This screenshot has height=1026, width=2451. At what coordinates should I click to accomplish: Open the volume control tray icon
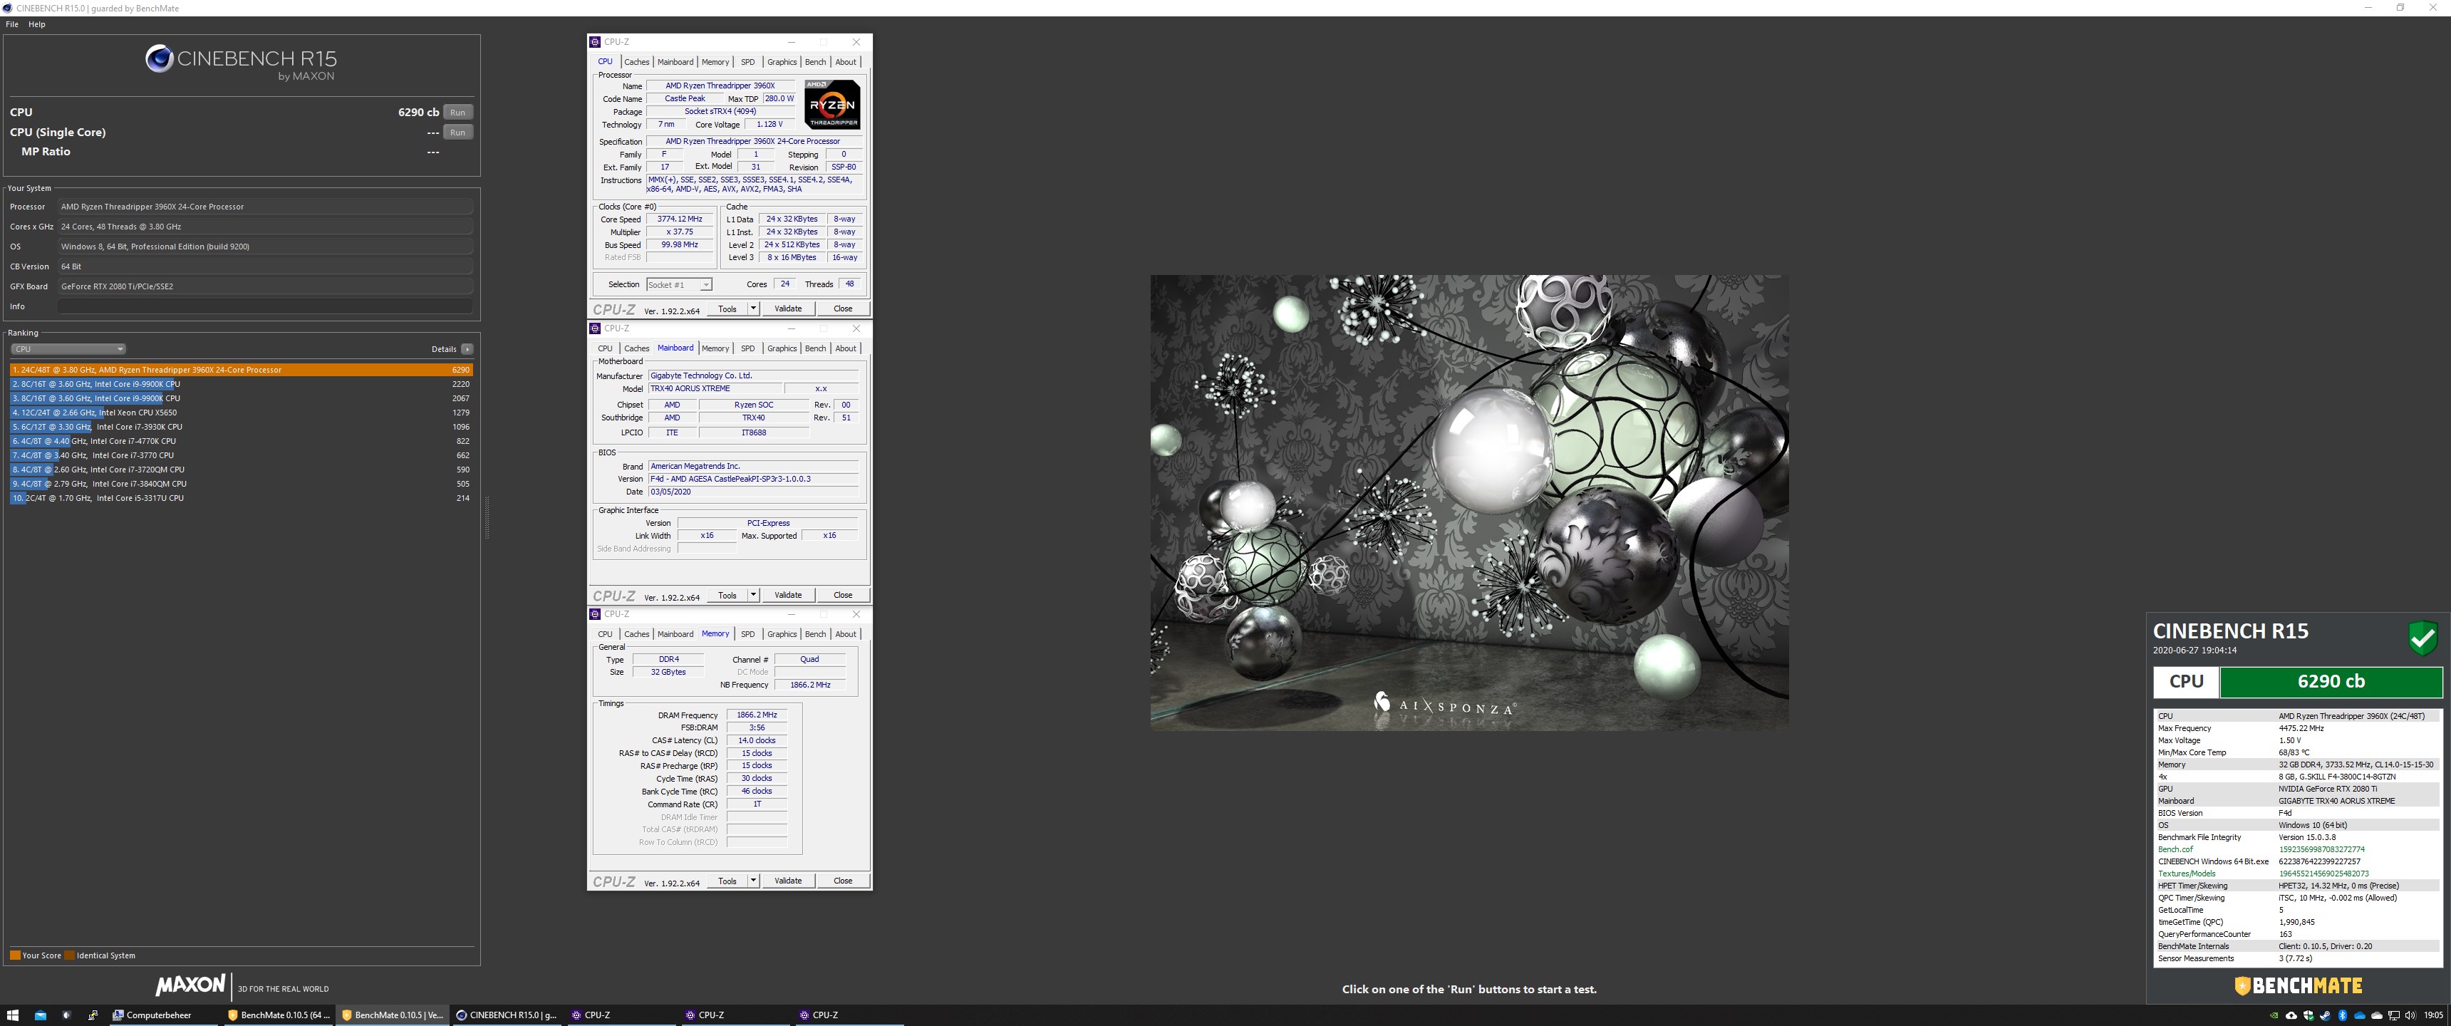point(2411,1015)
